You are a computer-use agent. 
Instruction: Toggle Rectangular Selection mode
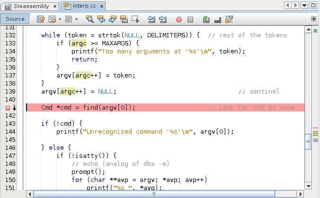point(135,19)
